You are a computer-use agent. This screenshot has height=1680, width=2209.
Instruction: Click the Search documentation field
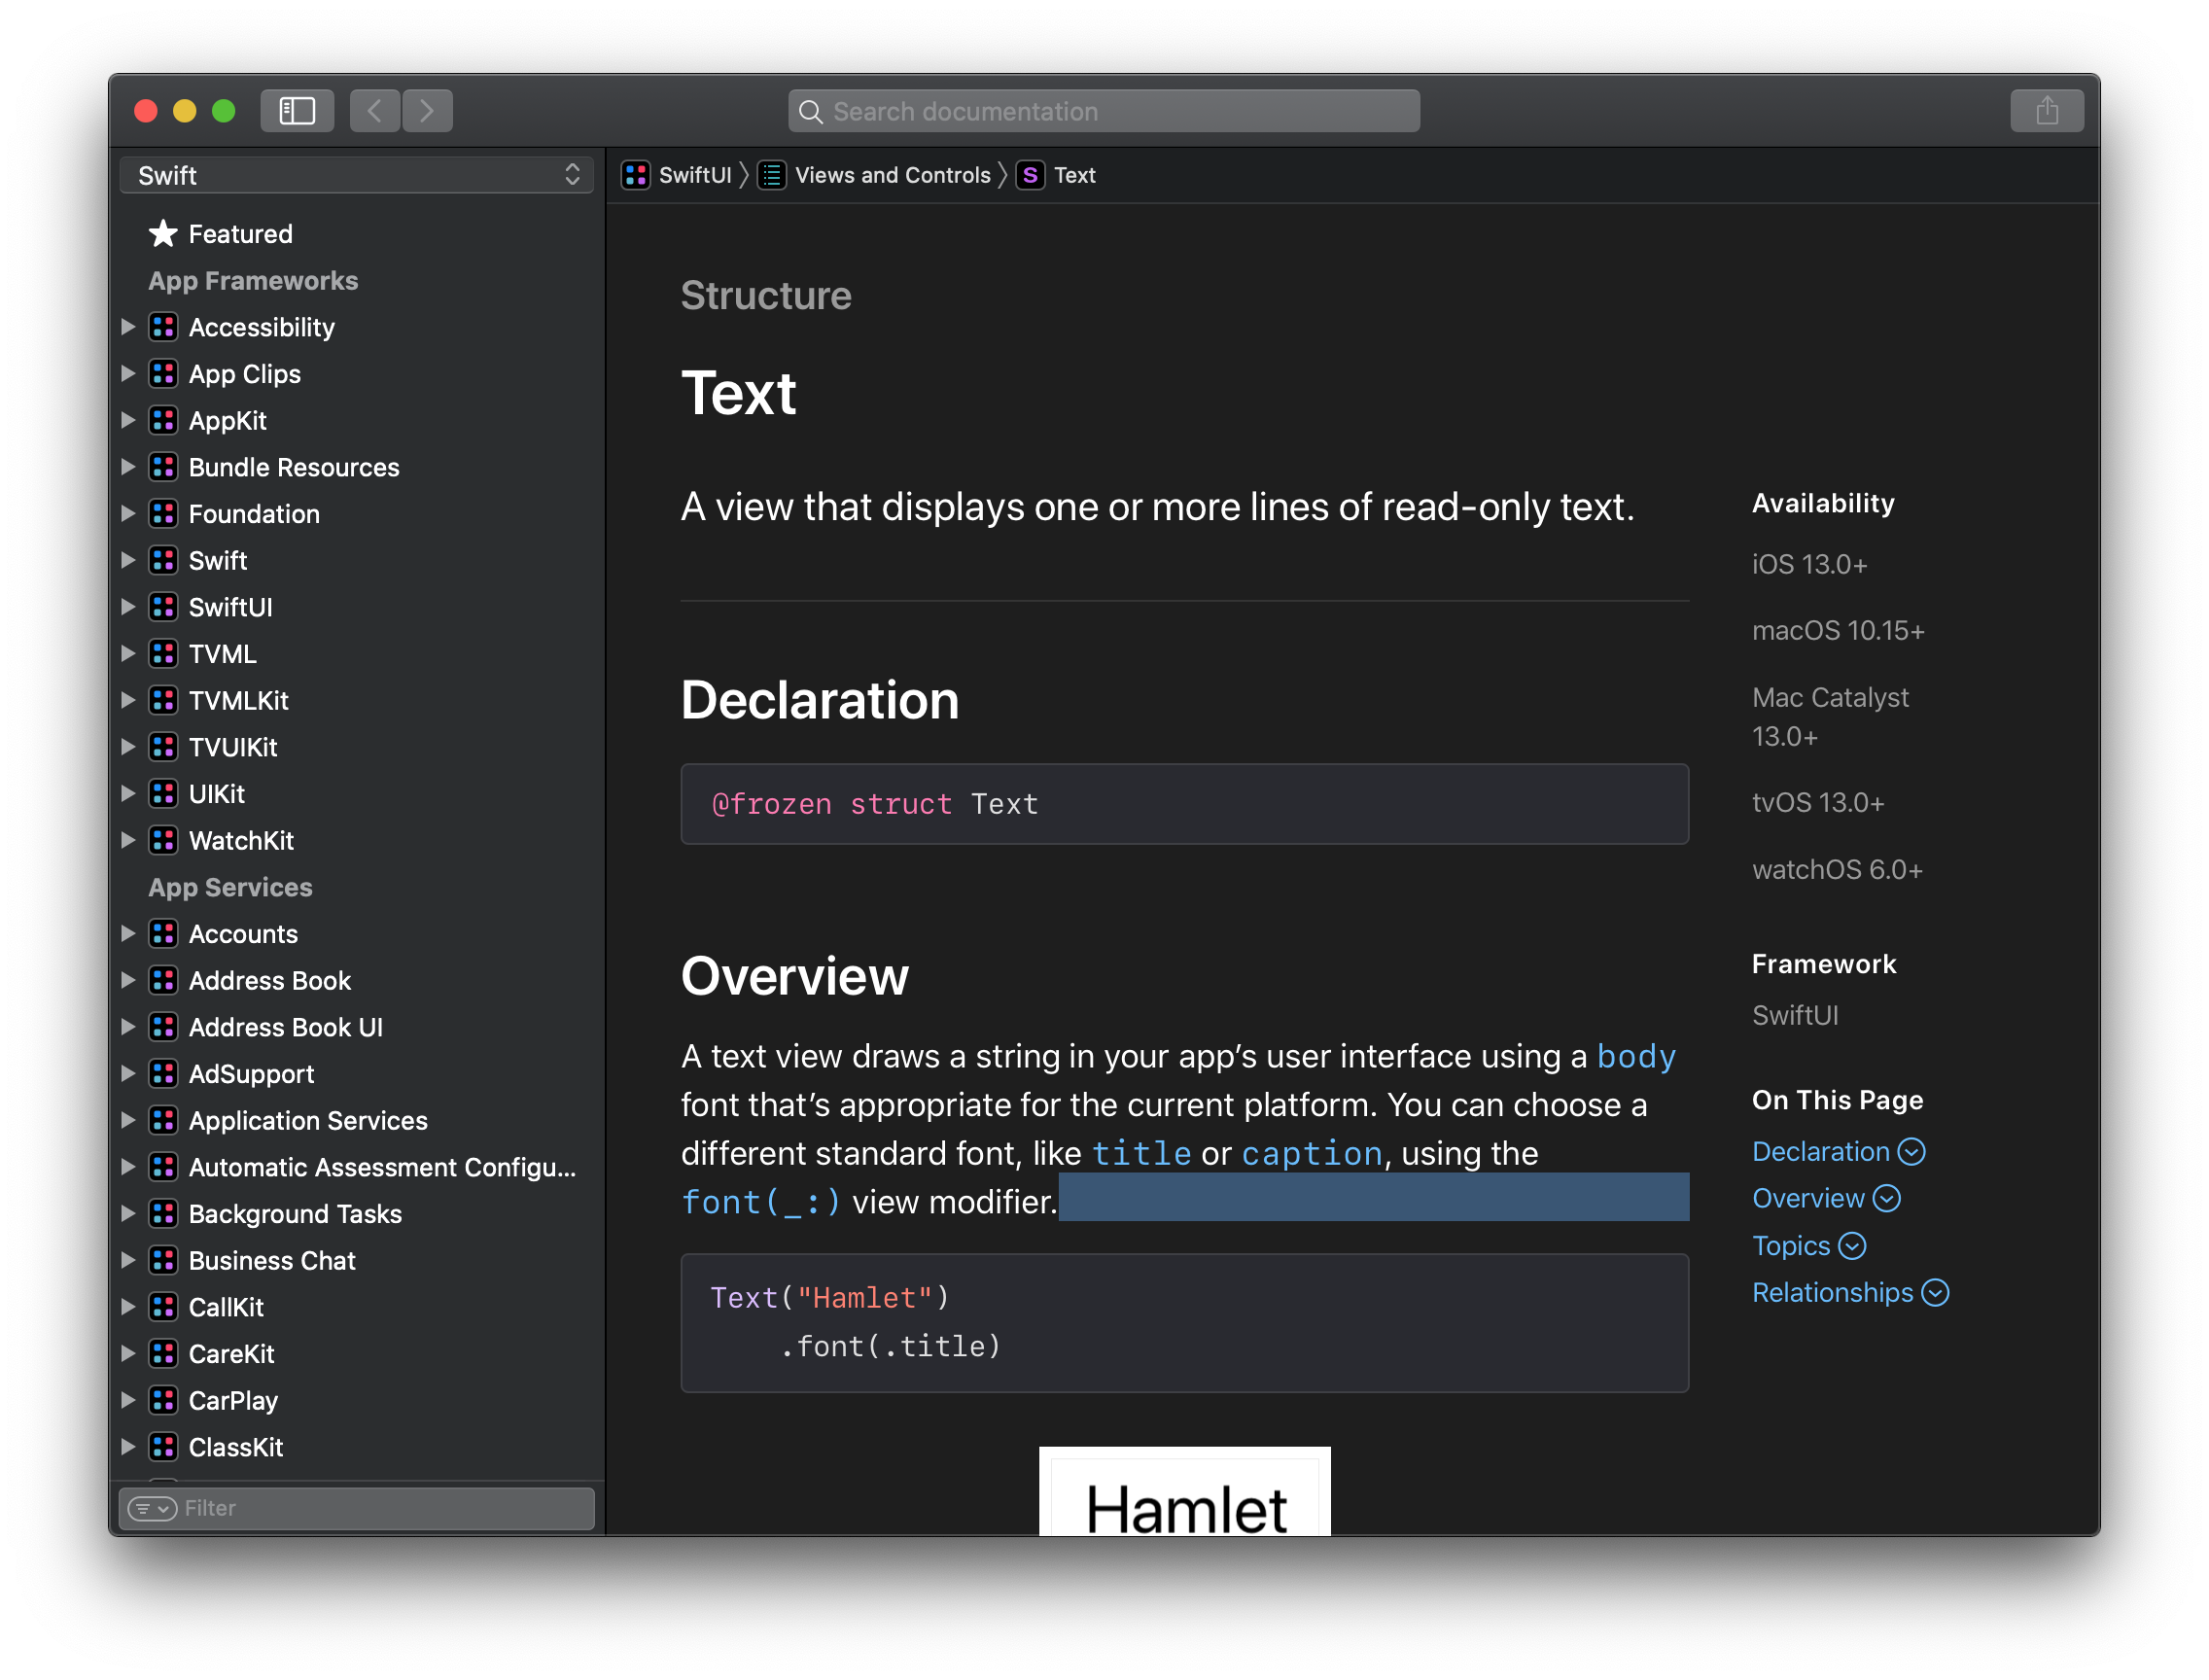pyautogui.click(x=1103, y=111)
